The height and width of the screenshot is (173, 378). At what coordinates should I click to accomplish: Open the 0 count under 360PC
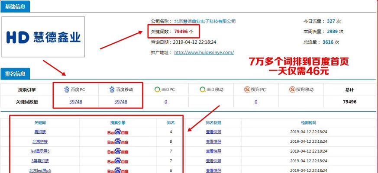[x=166, y=102]
